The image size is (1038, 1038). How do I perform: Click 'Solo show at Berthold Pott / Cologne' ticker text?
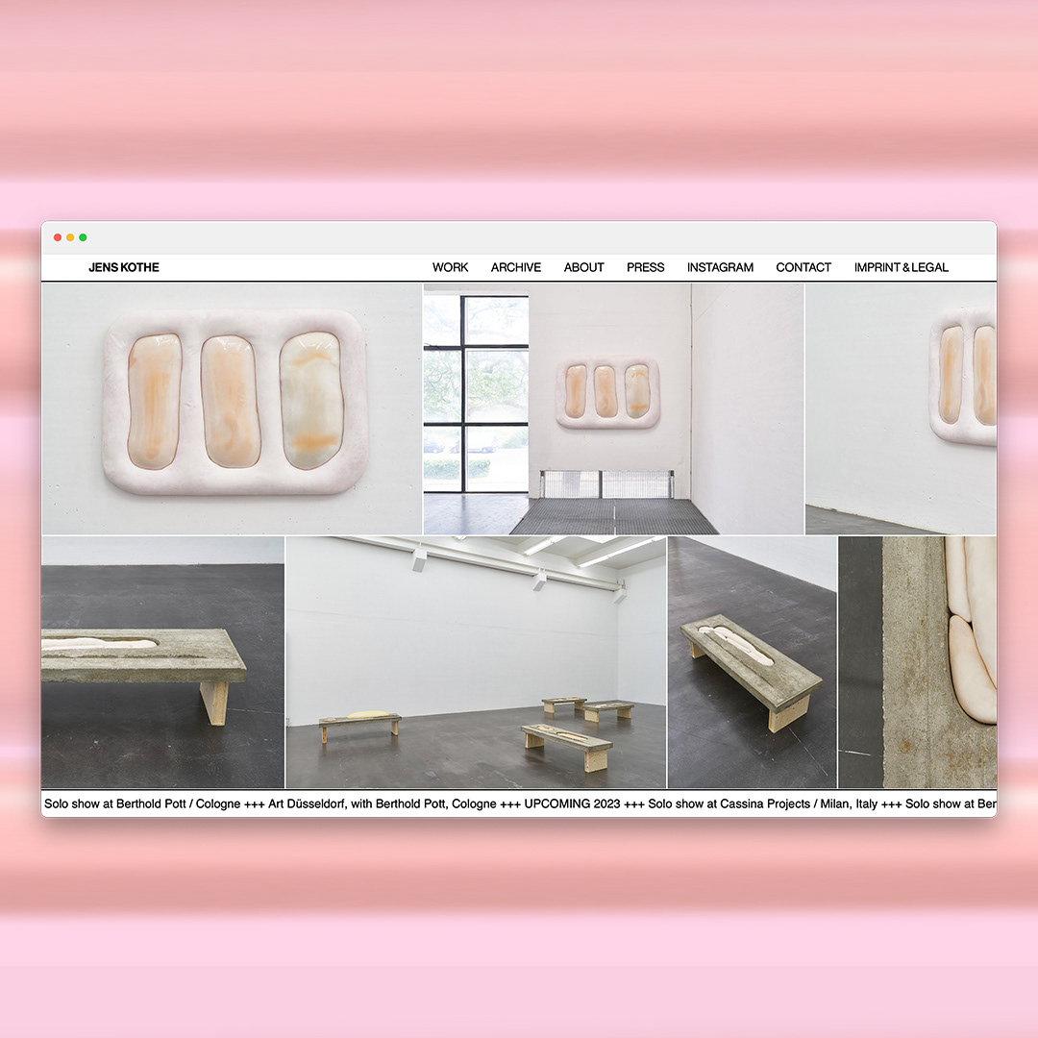click(x=142, y=803)
